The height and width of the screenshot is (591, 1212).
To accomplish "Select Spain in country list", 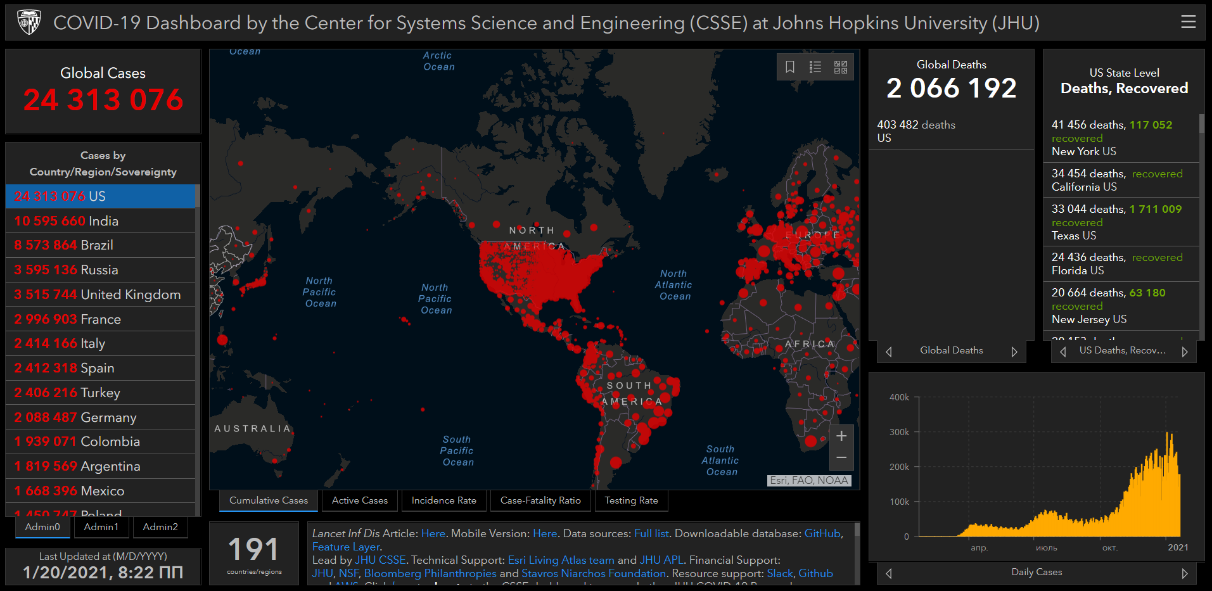I will 101,368.
